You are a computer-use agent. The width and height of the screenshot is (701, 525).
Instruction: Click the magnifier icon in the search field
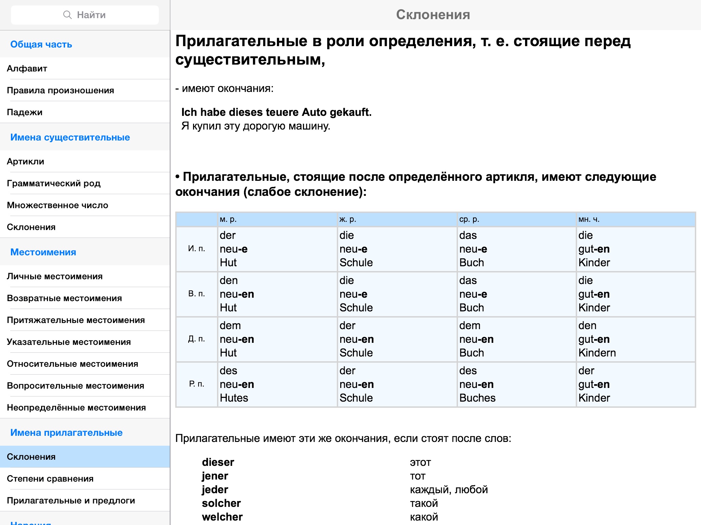click(67, 15)
